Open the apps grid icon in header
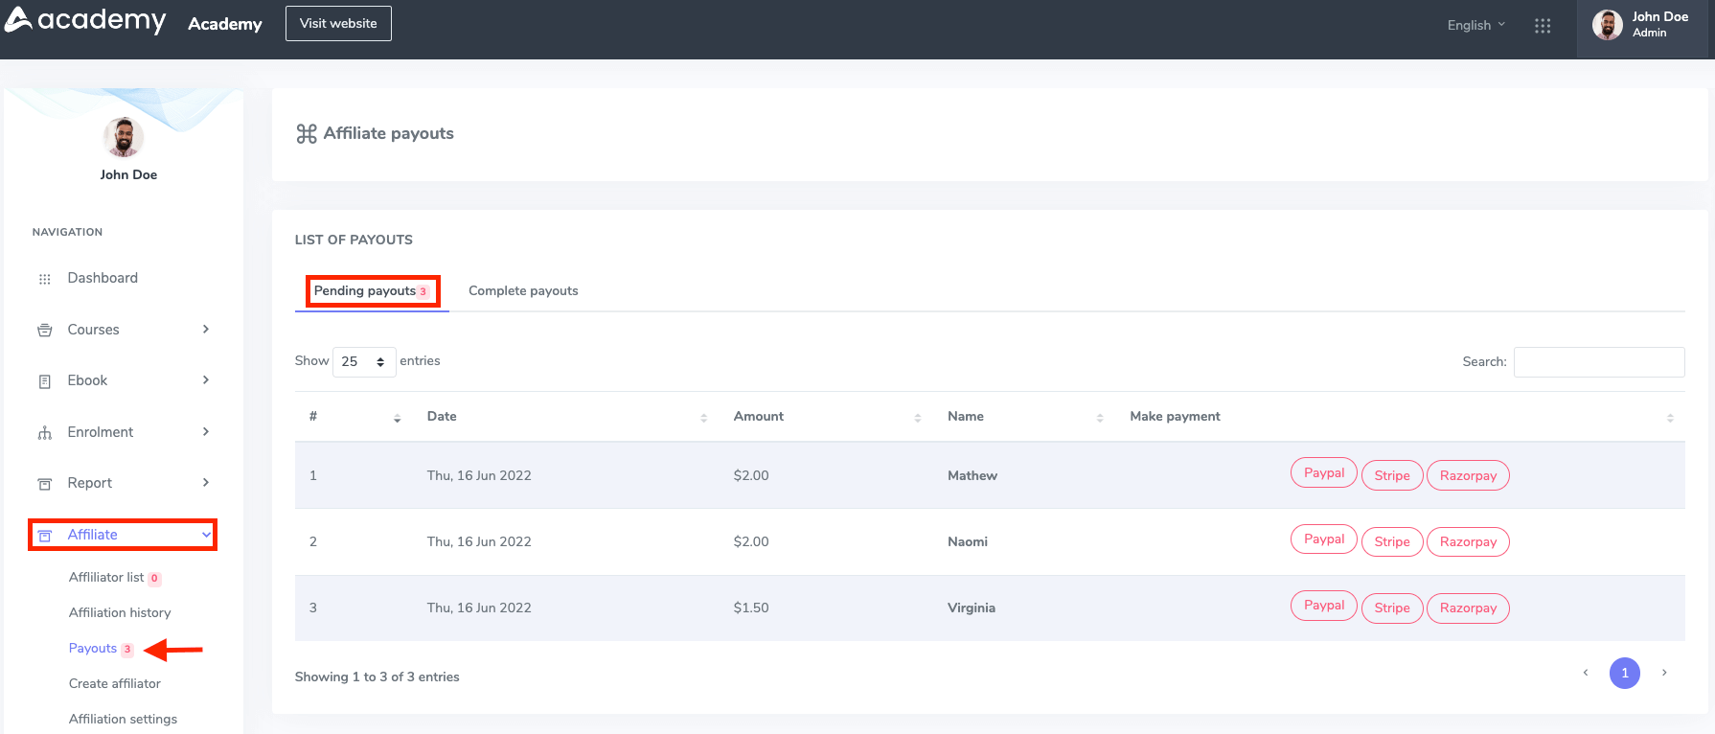 [x=1542, y=26]
